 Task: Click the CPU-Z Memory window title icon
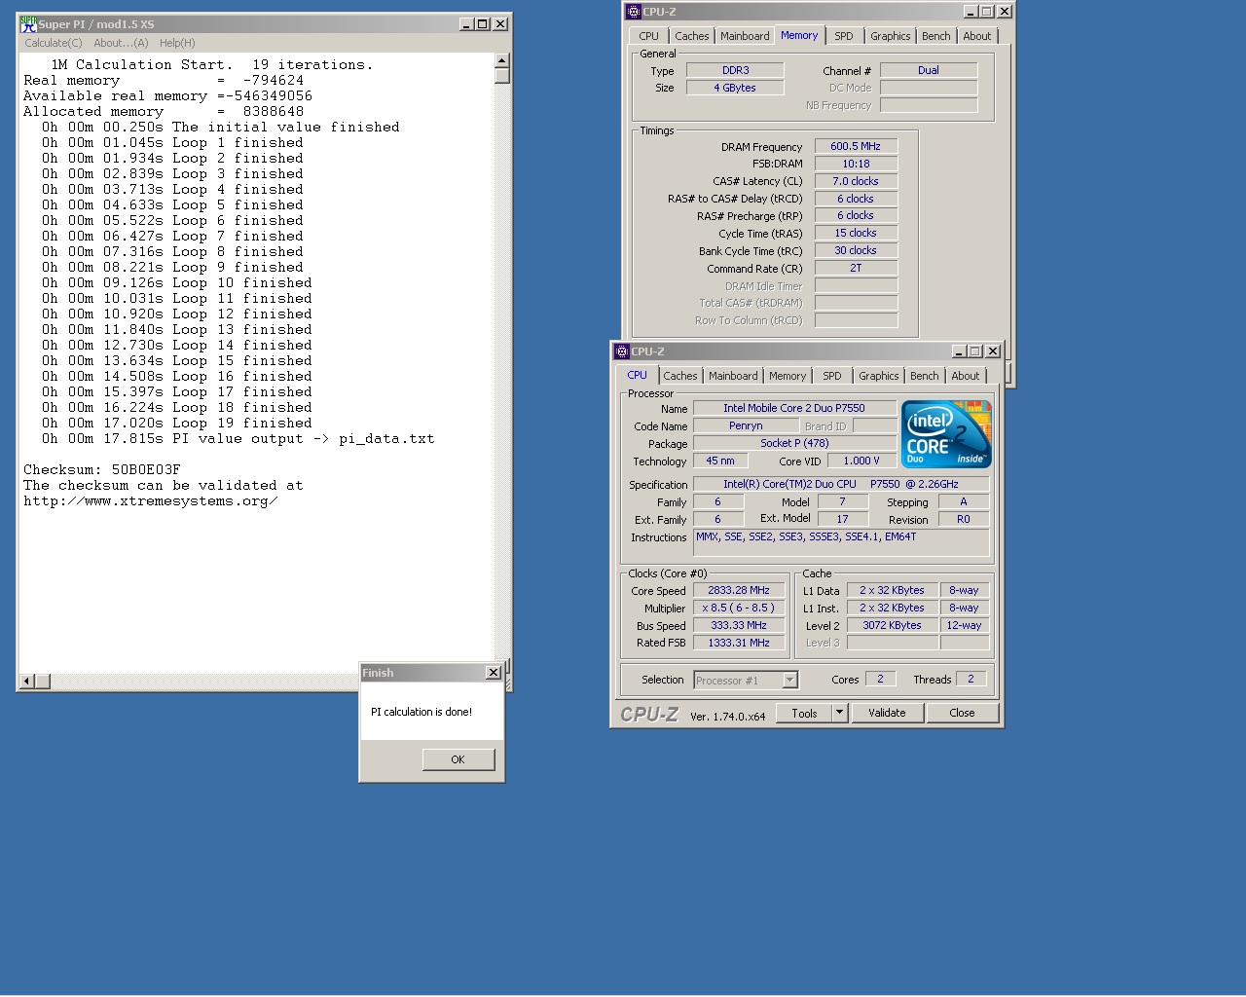point(634,12)
